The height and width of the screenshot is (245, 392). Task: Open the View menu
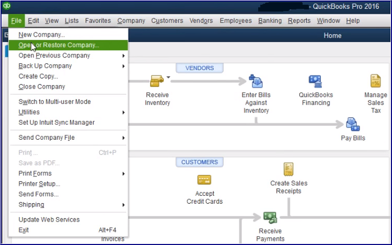pos(52,21)
